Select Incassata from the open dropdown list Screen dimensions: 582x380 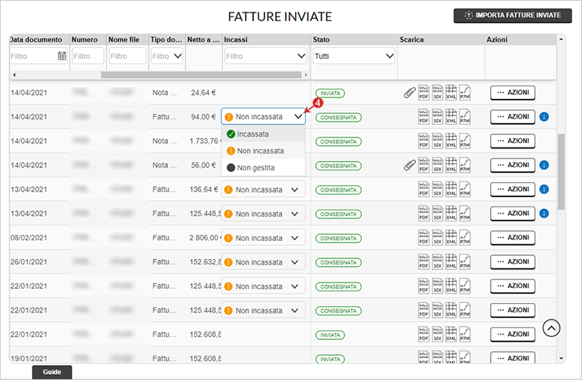(x=252, y=134)
